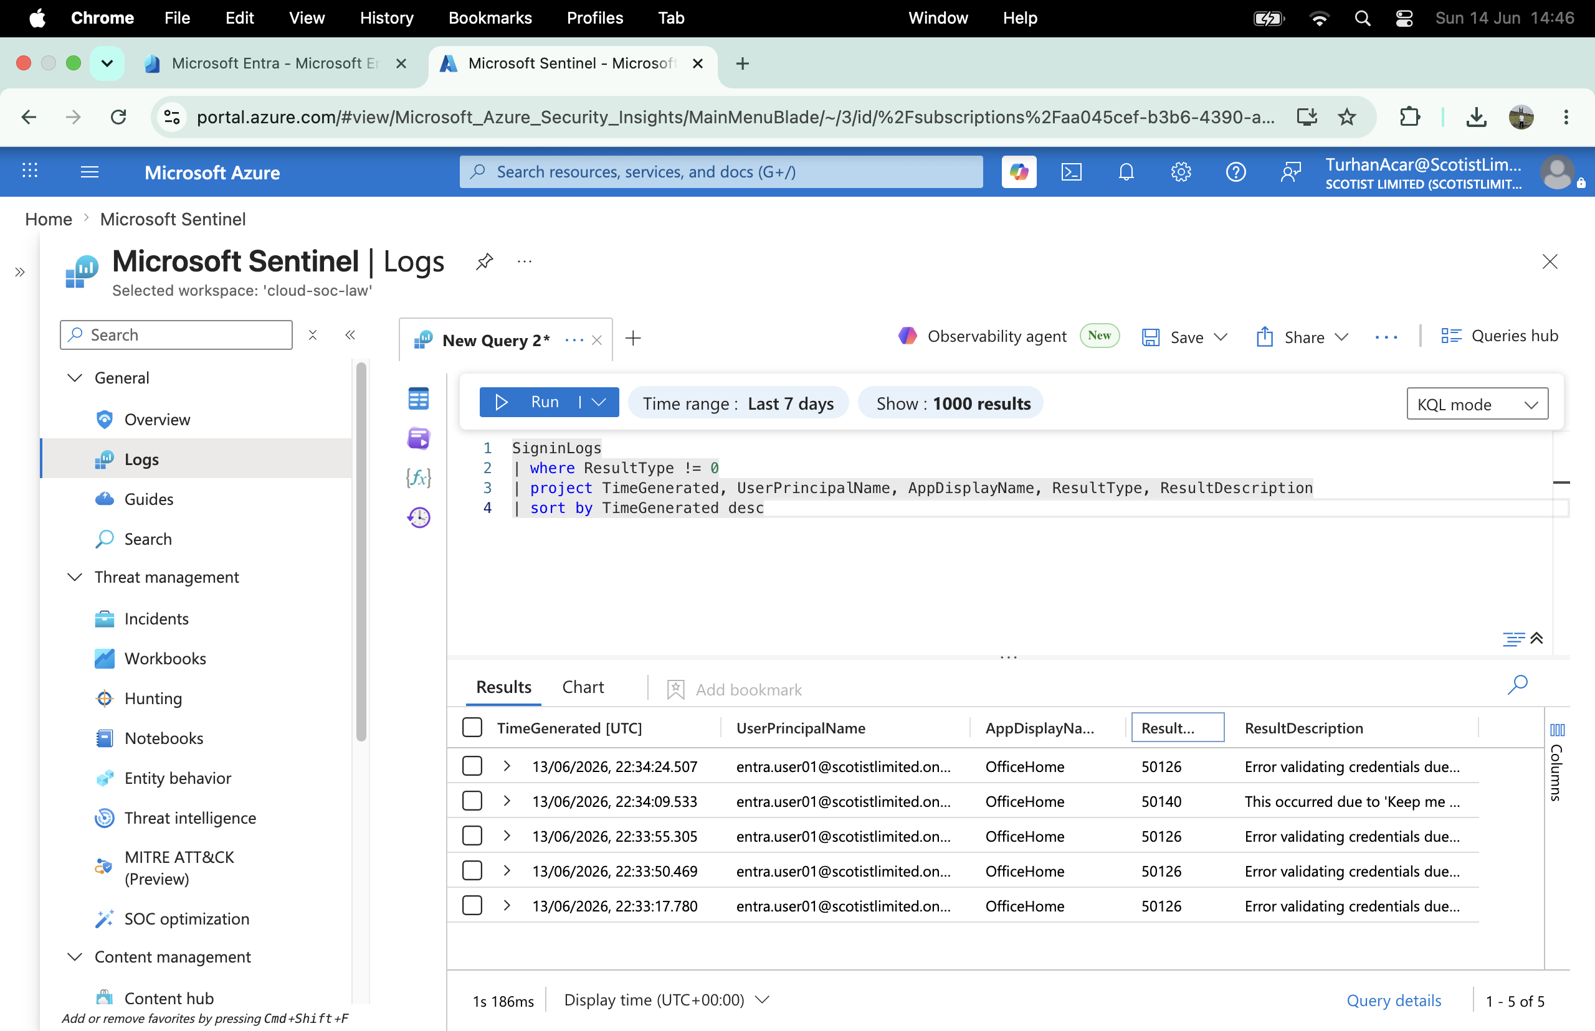Open Queries hub

coord(1499,336)
